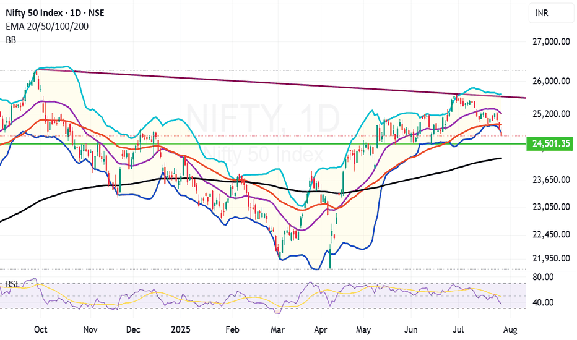The image size is (577, 340).
Task: Open the EMA 20/50/100/200 indicator legend
Action: pyautogui.click(x=47, y=27)
